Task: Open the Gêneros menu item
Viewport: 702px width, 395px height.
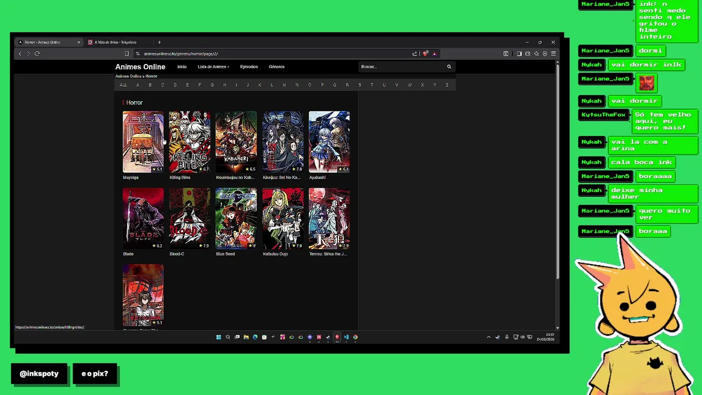Action: coord(276,67)
